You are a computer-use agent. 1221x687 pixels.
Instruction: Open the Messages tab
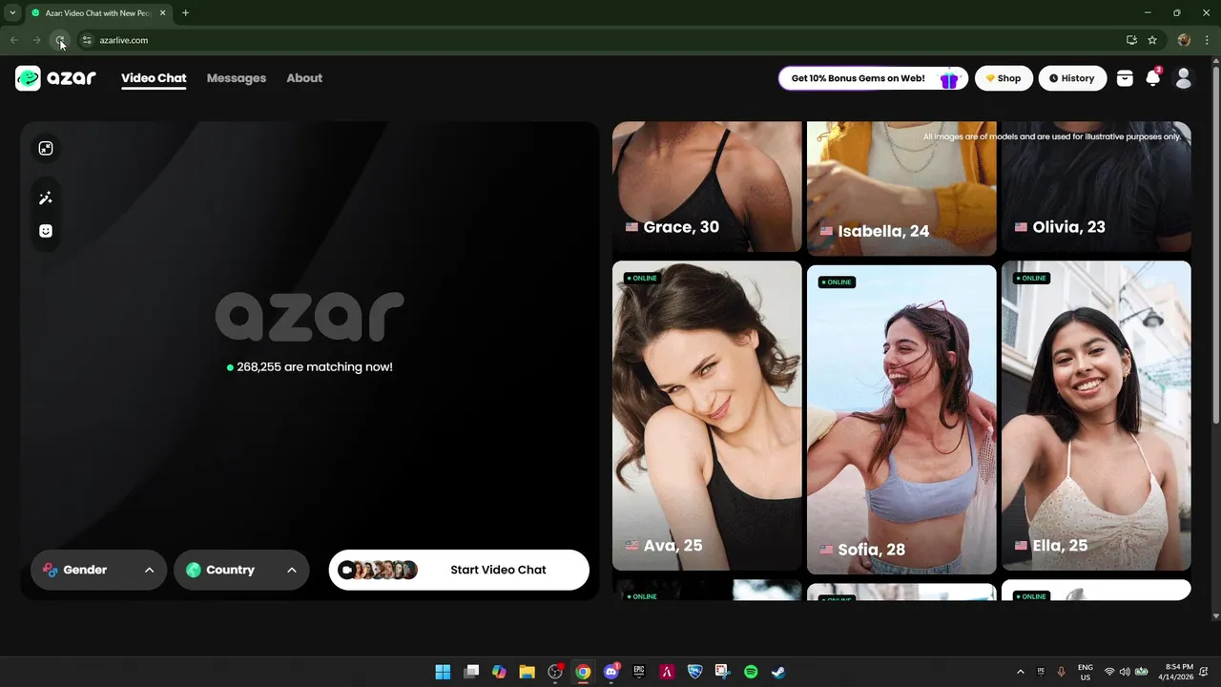point(237,78)
